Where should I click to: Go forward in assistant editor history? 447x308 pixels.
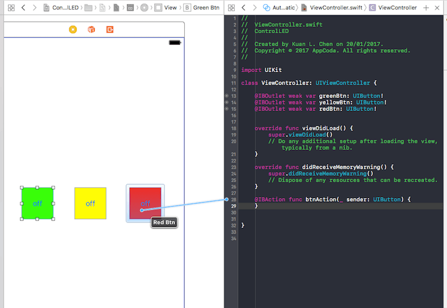click(x=255, y=7)
